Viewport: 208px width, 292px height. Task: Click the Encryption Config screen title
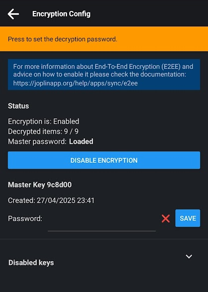(x=61, y=14)
